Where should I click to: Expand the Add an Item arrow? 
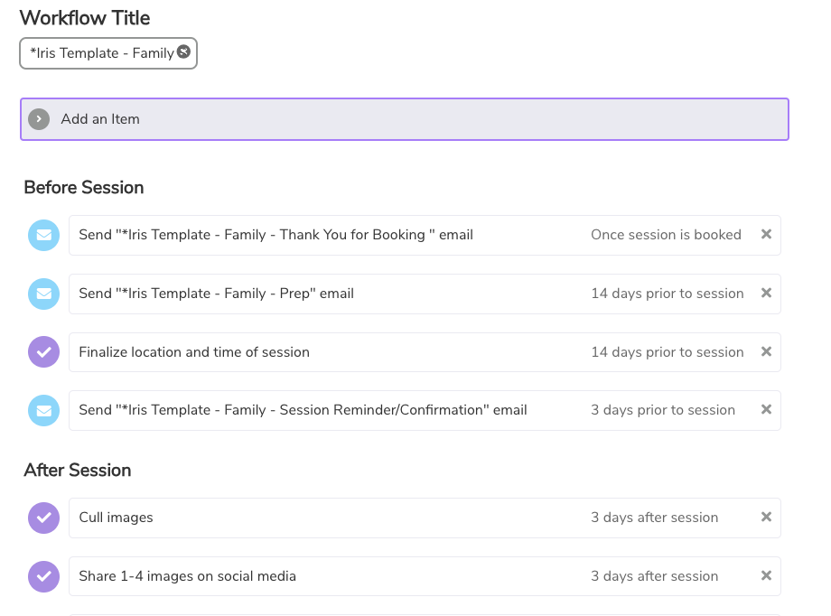pyautogui.click(x=39, y=119)
